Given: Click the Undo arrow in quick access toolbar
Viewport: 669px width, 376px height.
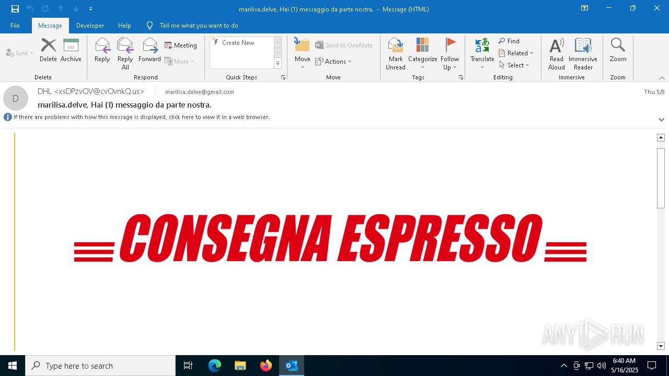Looking at the screenshot, I should click(30, 8).
